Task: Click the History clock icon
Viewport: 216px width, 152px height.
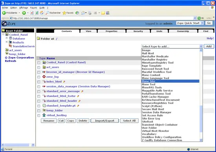Action: pyautogui.click(x=77, y=13)
